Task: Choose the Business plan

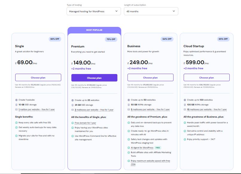Action: pyautogui.click(x=150, y=78)
